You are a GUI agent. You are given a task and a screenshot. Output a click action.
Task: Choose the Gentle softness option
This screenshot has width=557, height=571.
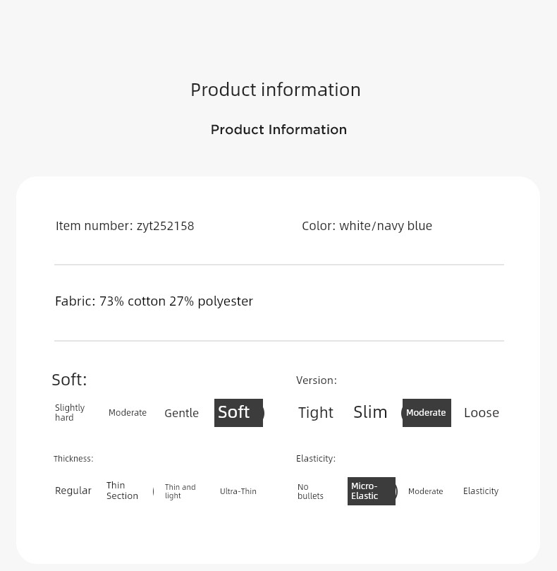[x=181, y=413]
